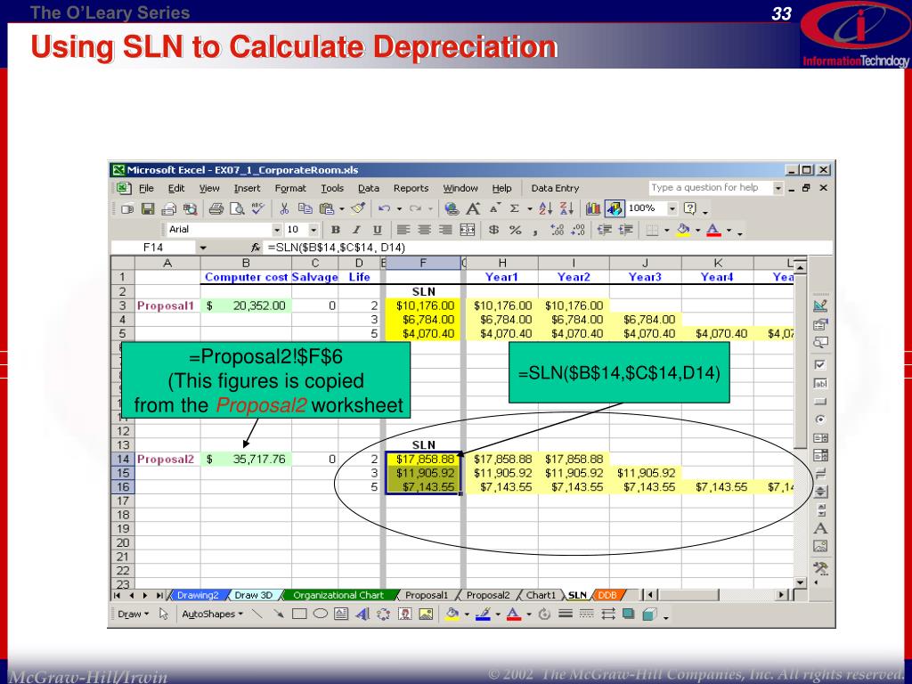
Task: Go to the last sheet tab
Action: (159, 595)
